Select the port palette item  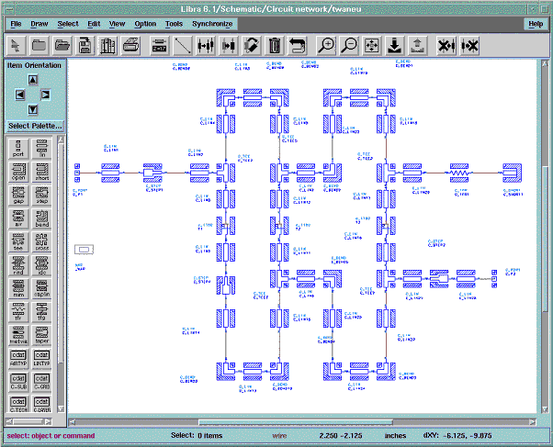[x=18, y=149]
